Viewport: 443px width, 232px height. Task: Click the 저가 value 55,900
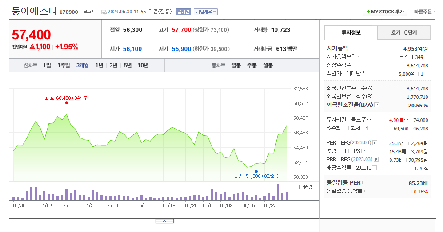pos(181,49)
